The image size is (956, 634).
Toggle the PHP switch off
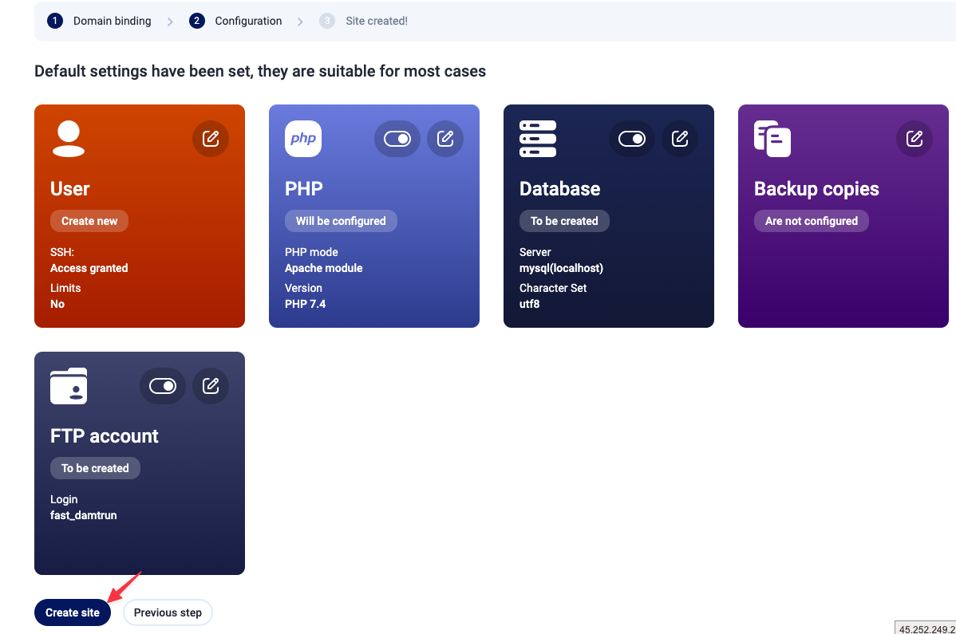397,139
